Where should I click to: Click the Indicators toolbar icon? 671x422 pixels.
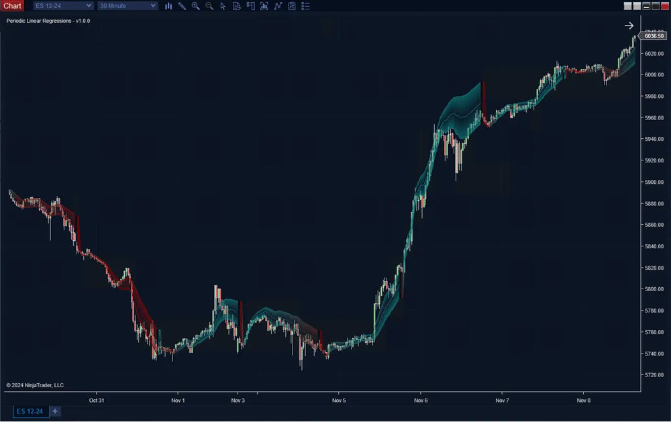[x=264, y=6]
